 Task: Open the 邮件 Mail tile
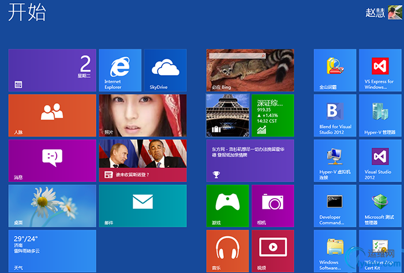[x=142, y=205]
